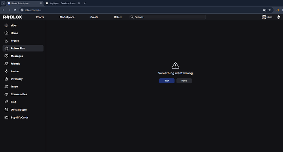Go to the Avatar sidebar link
The height and width of the screenshot is (152, 283).
15,71
